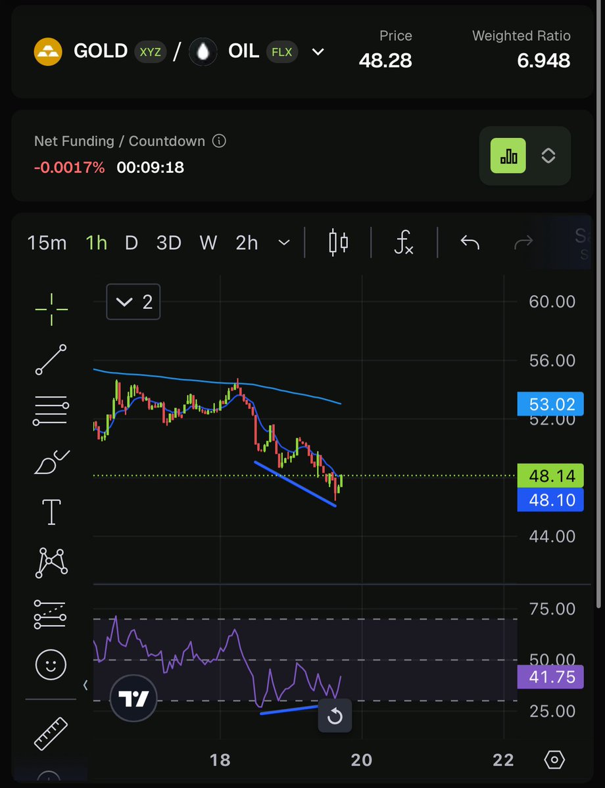Reset chart view with circular arrow button

[335, 716]
